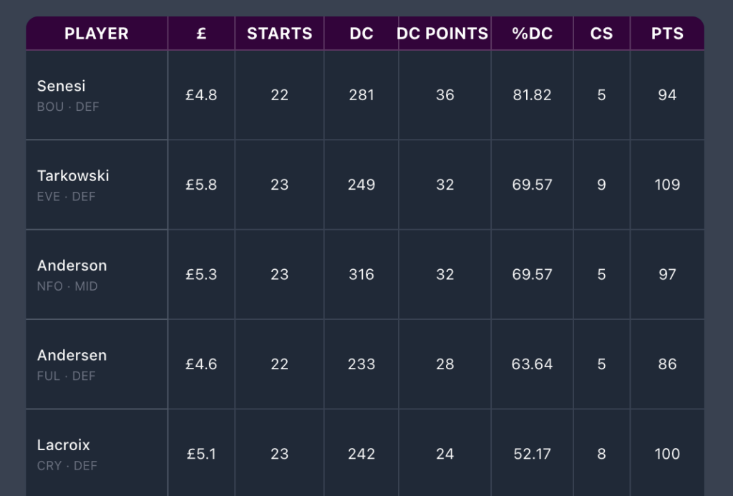Click Tarkowski's clean sheets value 9
This screenshot has width=733, height=496.
click(601, 185)
